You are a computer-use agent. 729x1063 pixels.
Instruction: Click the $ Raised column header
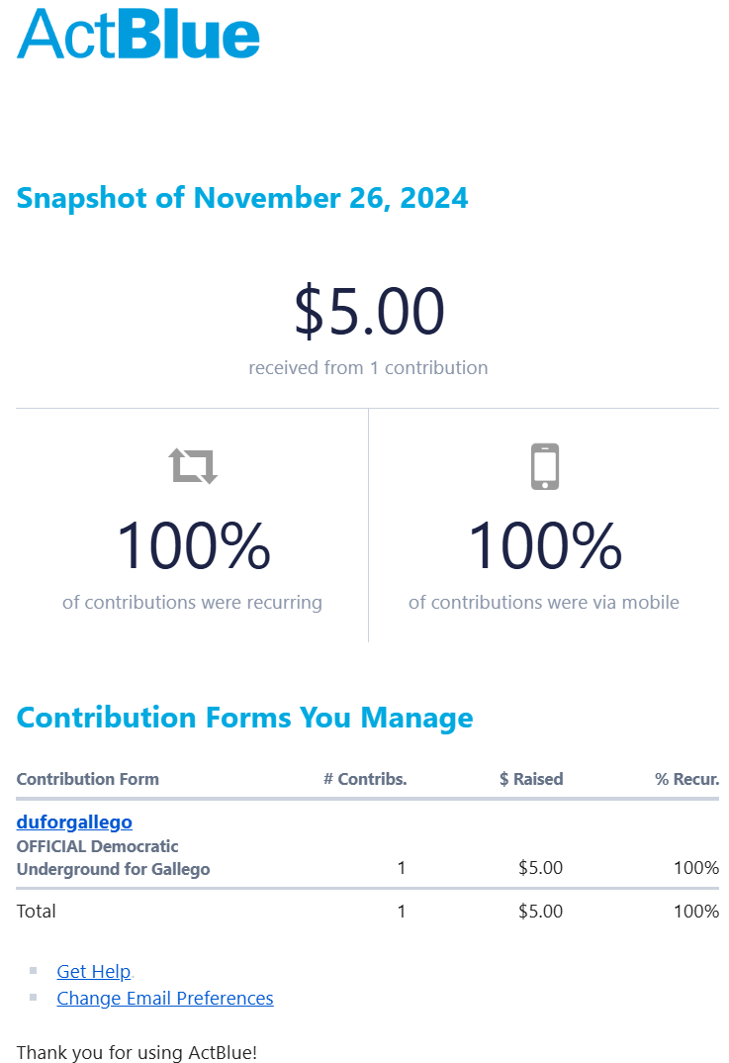[x=531, y=779]
